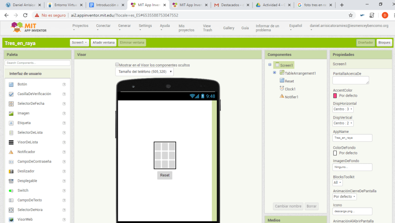Viewport: 395px width, 223px height.
Task: Select Notifier1 in the components tree
Action: click(291, 97)
